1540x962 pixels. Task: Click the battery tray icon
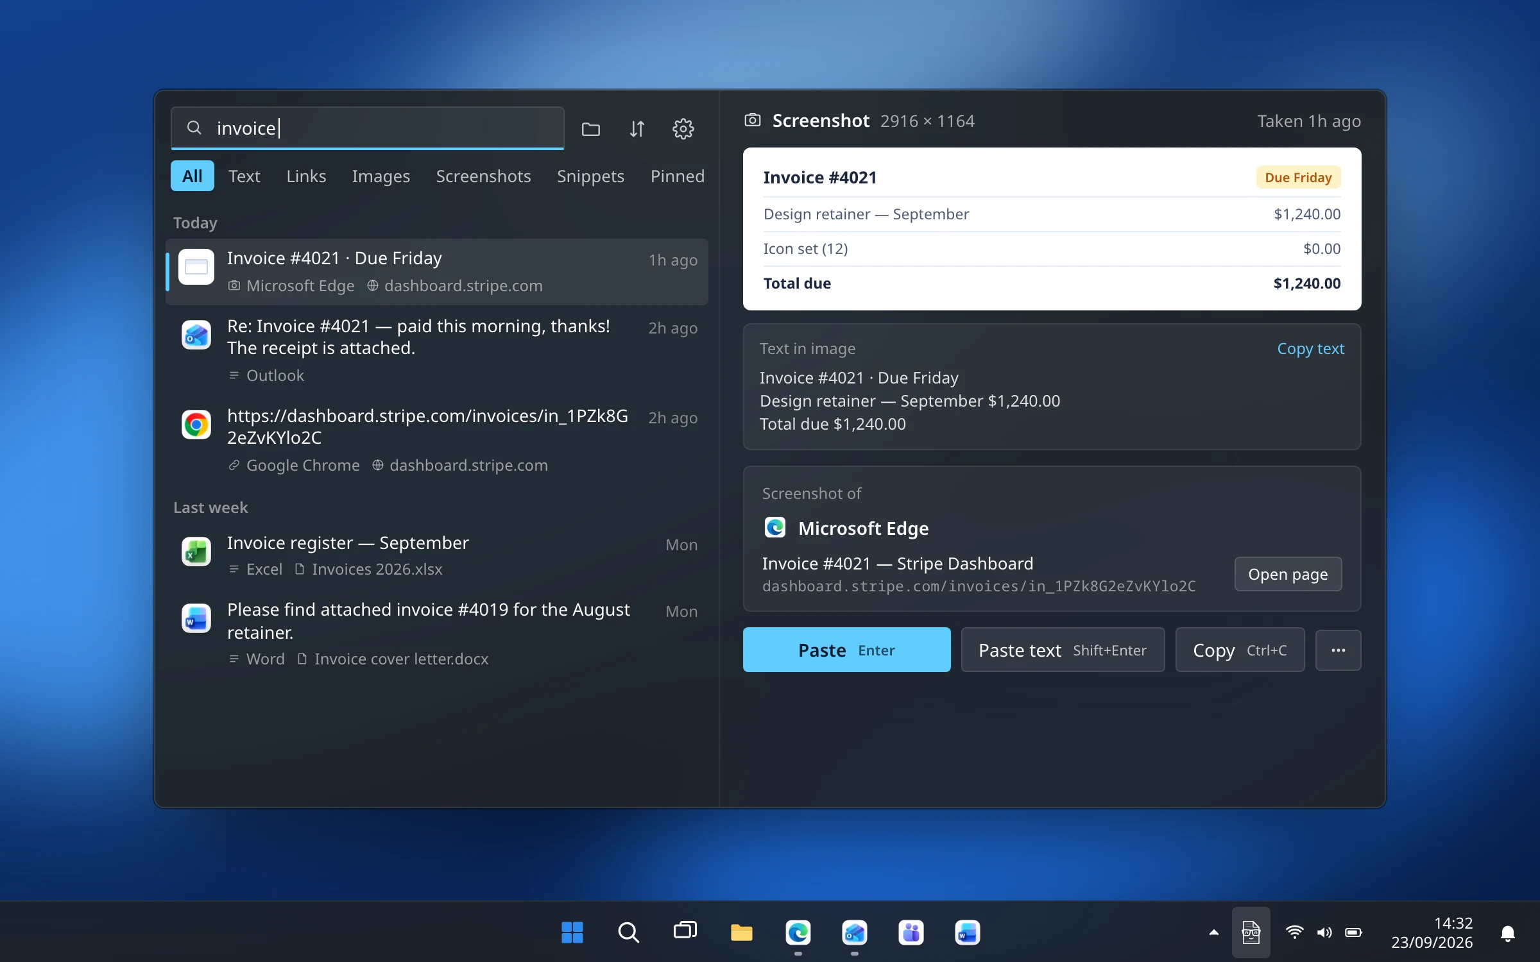click(x=1353, y=932)
